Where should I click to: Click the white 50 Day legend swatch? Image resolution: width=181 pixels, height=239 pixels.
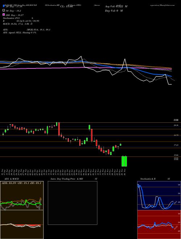(x=4, y=10)
